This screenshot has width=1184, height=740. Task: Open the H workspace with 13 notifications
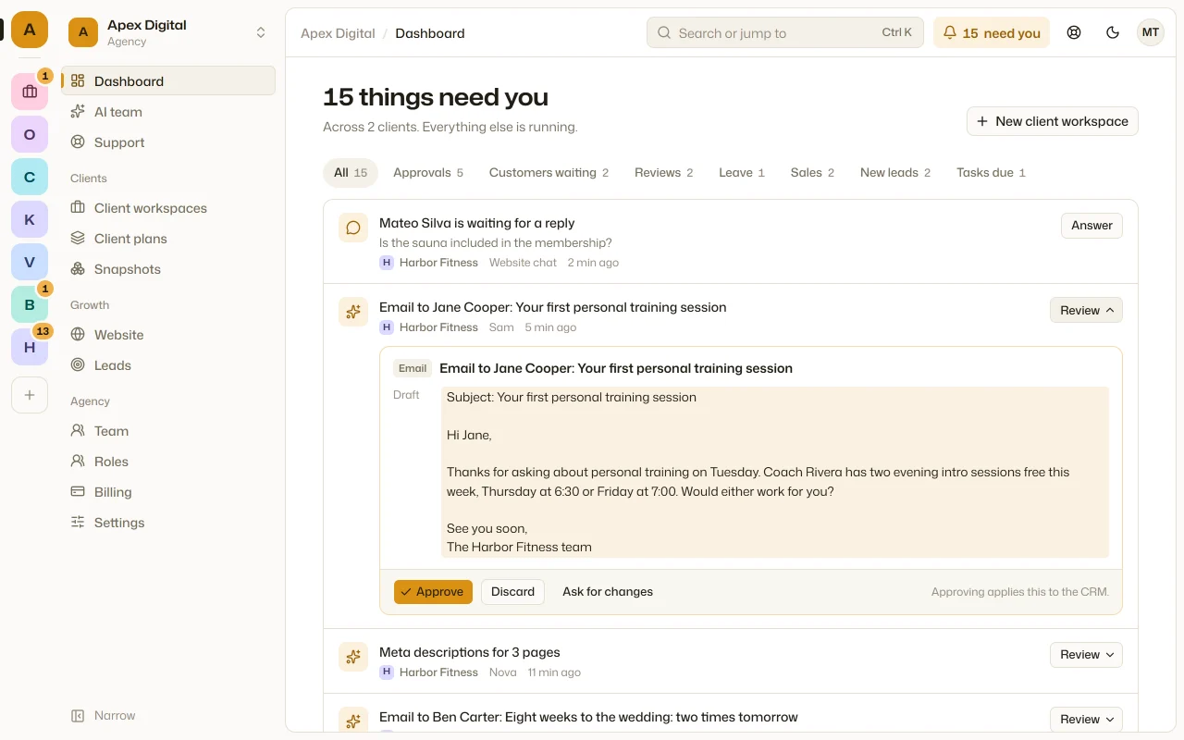[x=30, y=347]
